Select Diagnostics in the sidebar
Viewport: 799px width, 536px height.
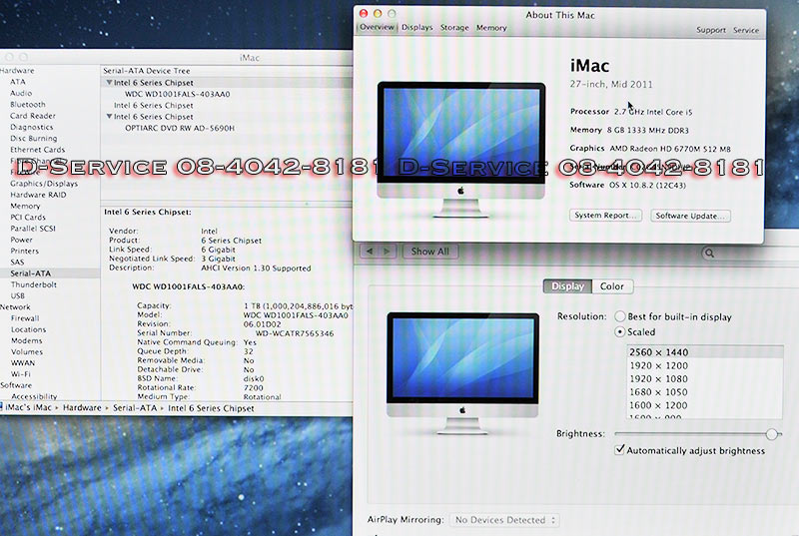(x=32, y=127)
